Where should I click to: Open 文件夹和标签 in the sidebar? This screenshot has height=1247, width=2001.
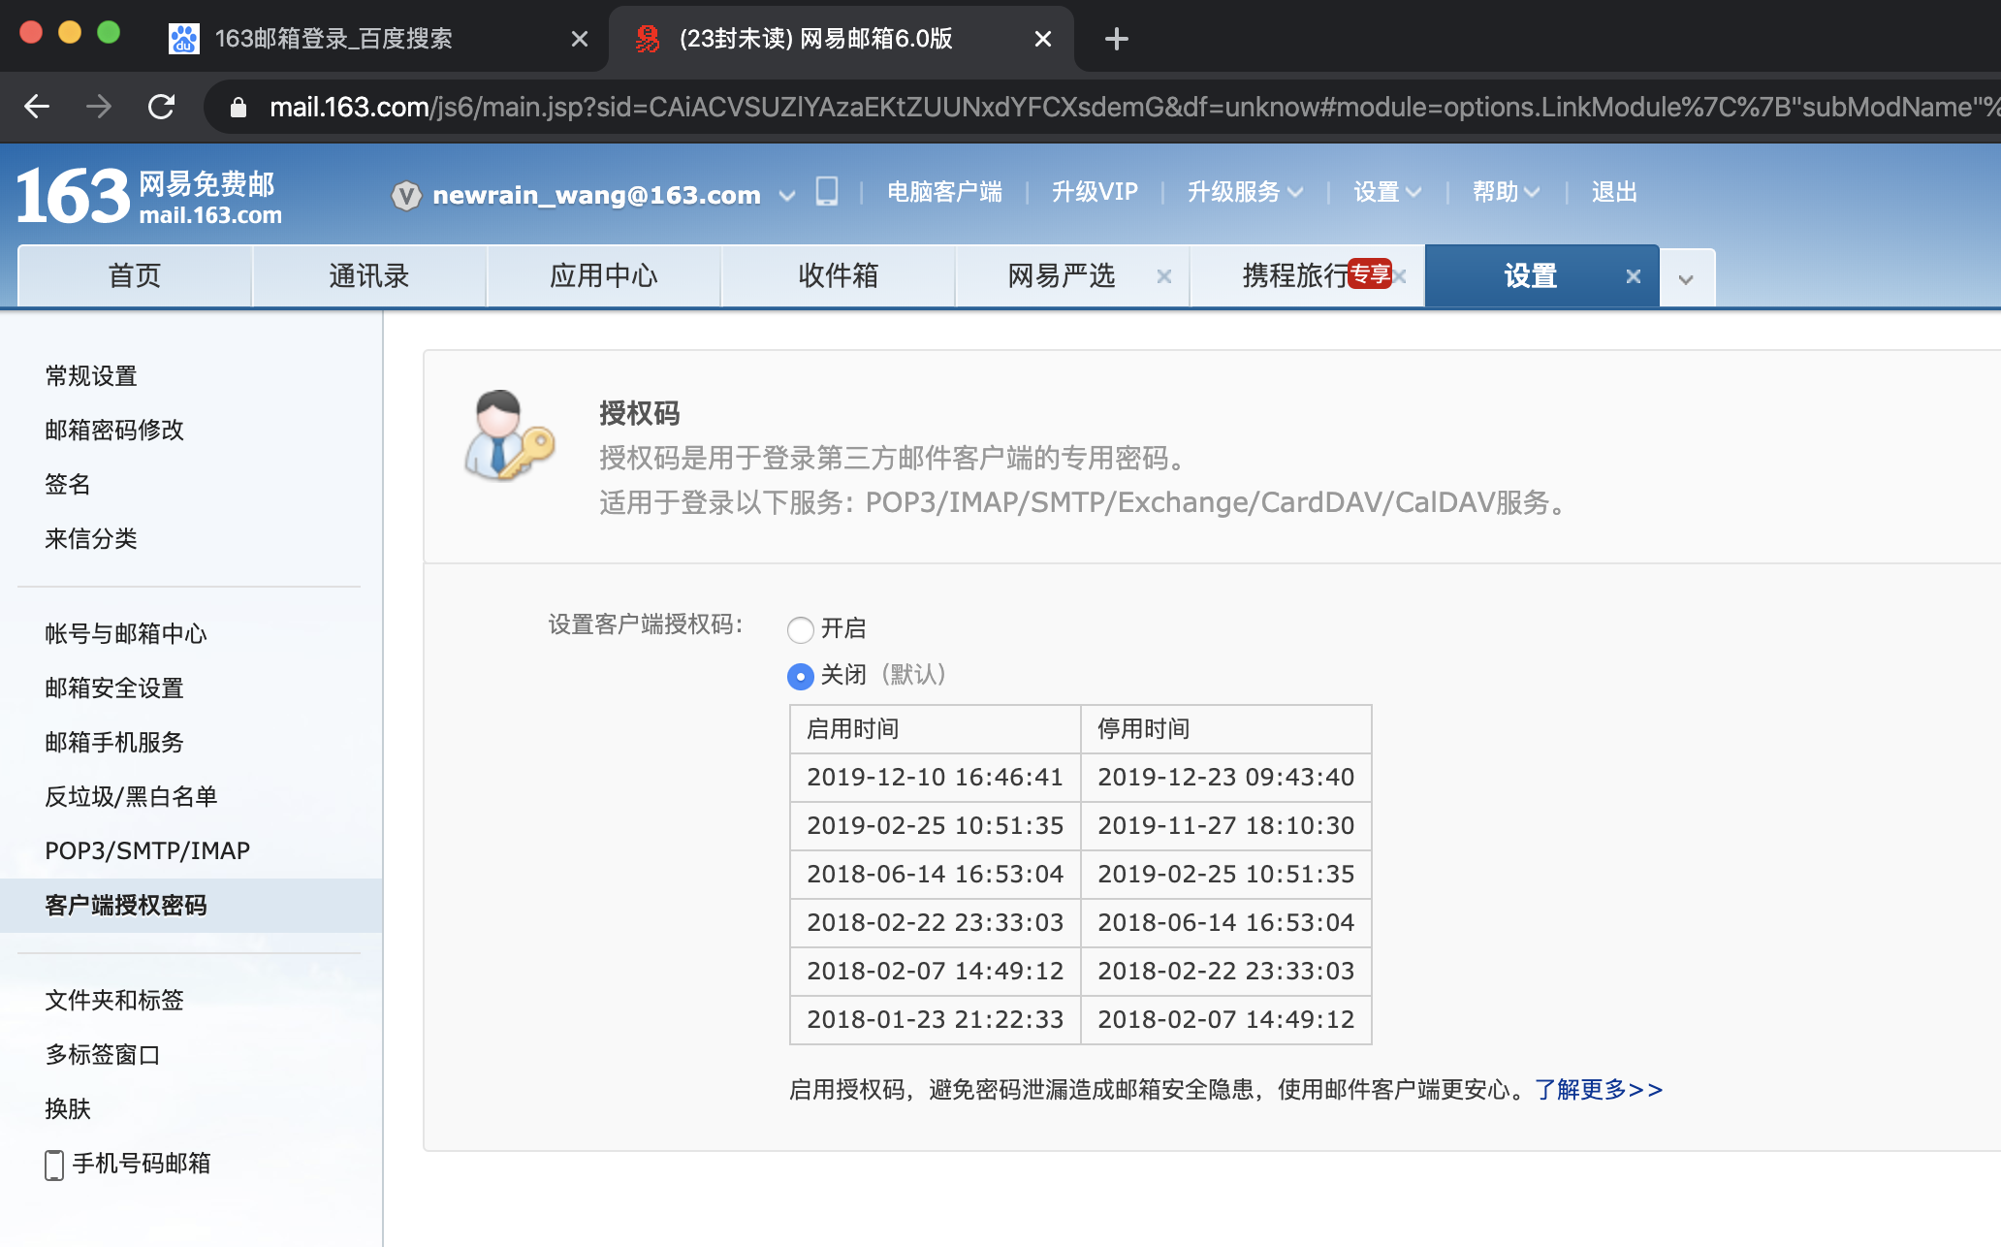click(x=114, y=1001)
